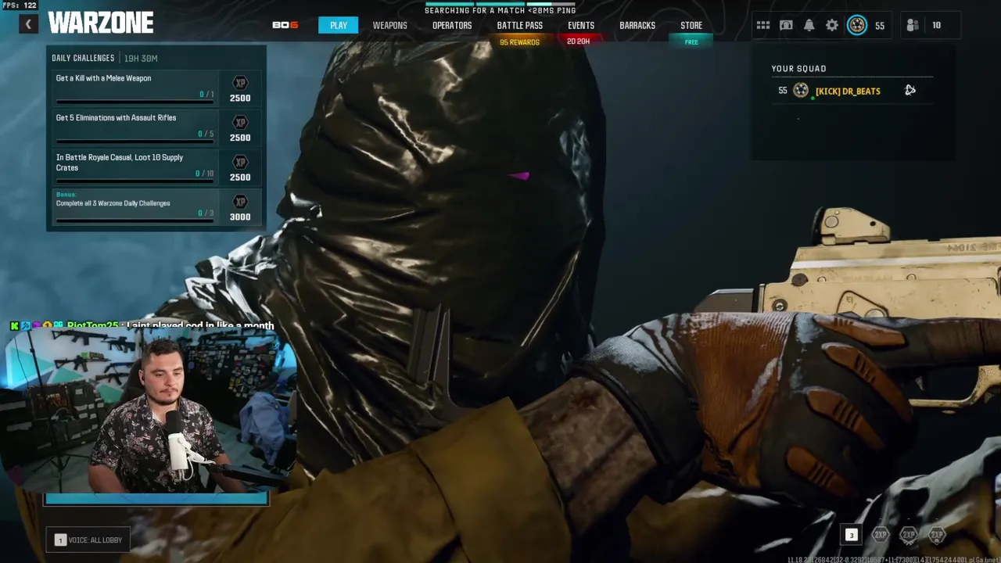Viewport: 1001px width, 563px height.
Task: Go back with the arrow beside WARZONE
Action: pyautogui.click(x=28, y=24)
